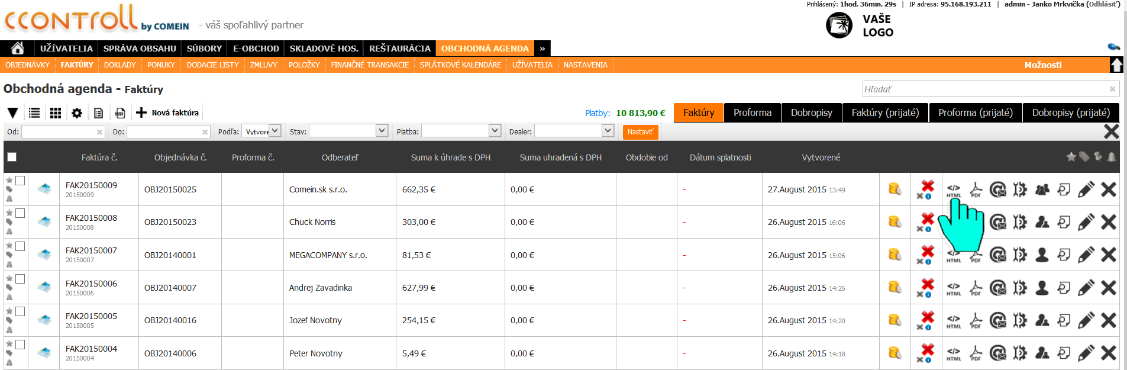Click the Nová faktúra button
The width and height of the screenshot is (1127, 370).
pos(168,112)
